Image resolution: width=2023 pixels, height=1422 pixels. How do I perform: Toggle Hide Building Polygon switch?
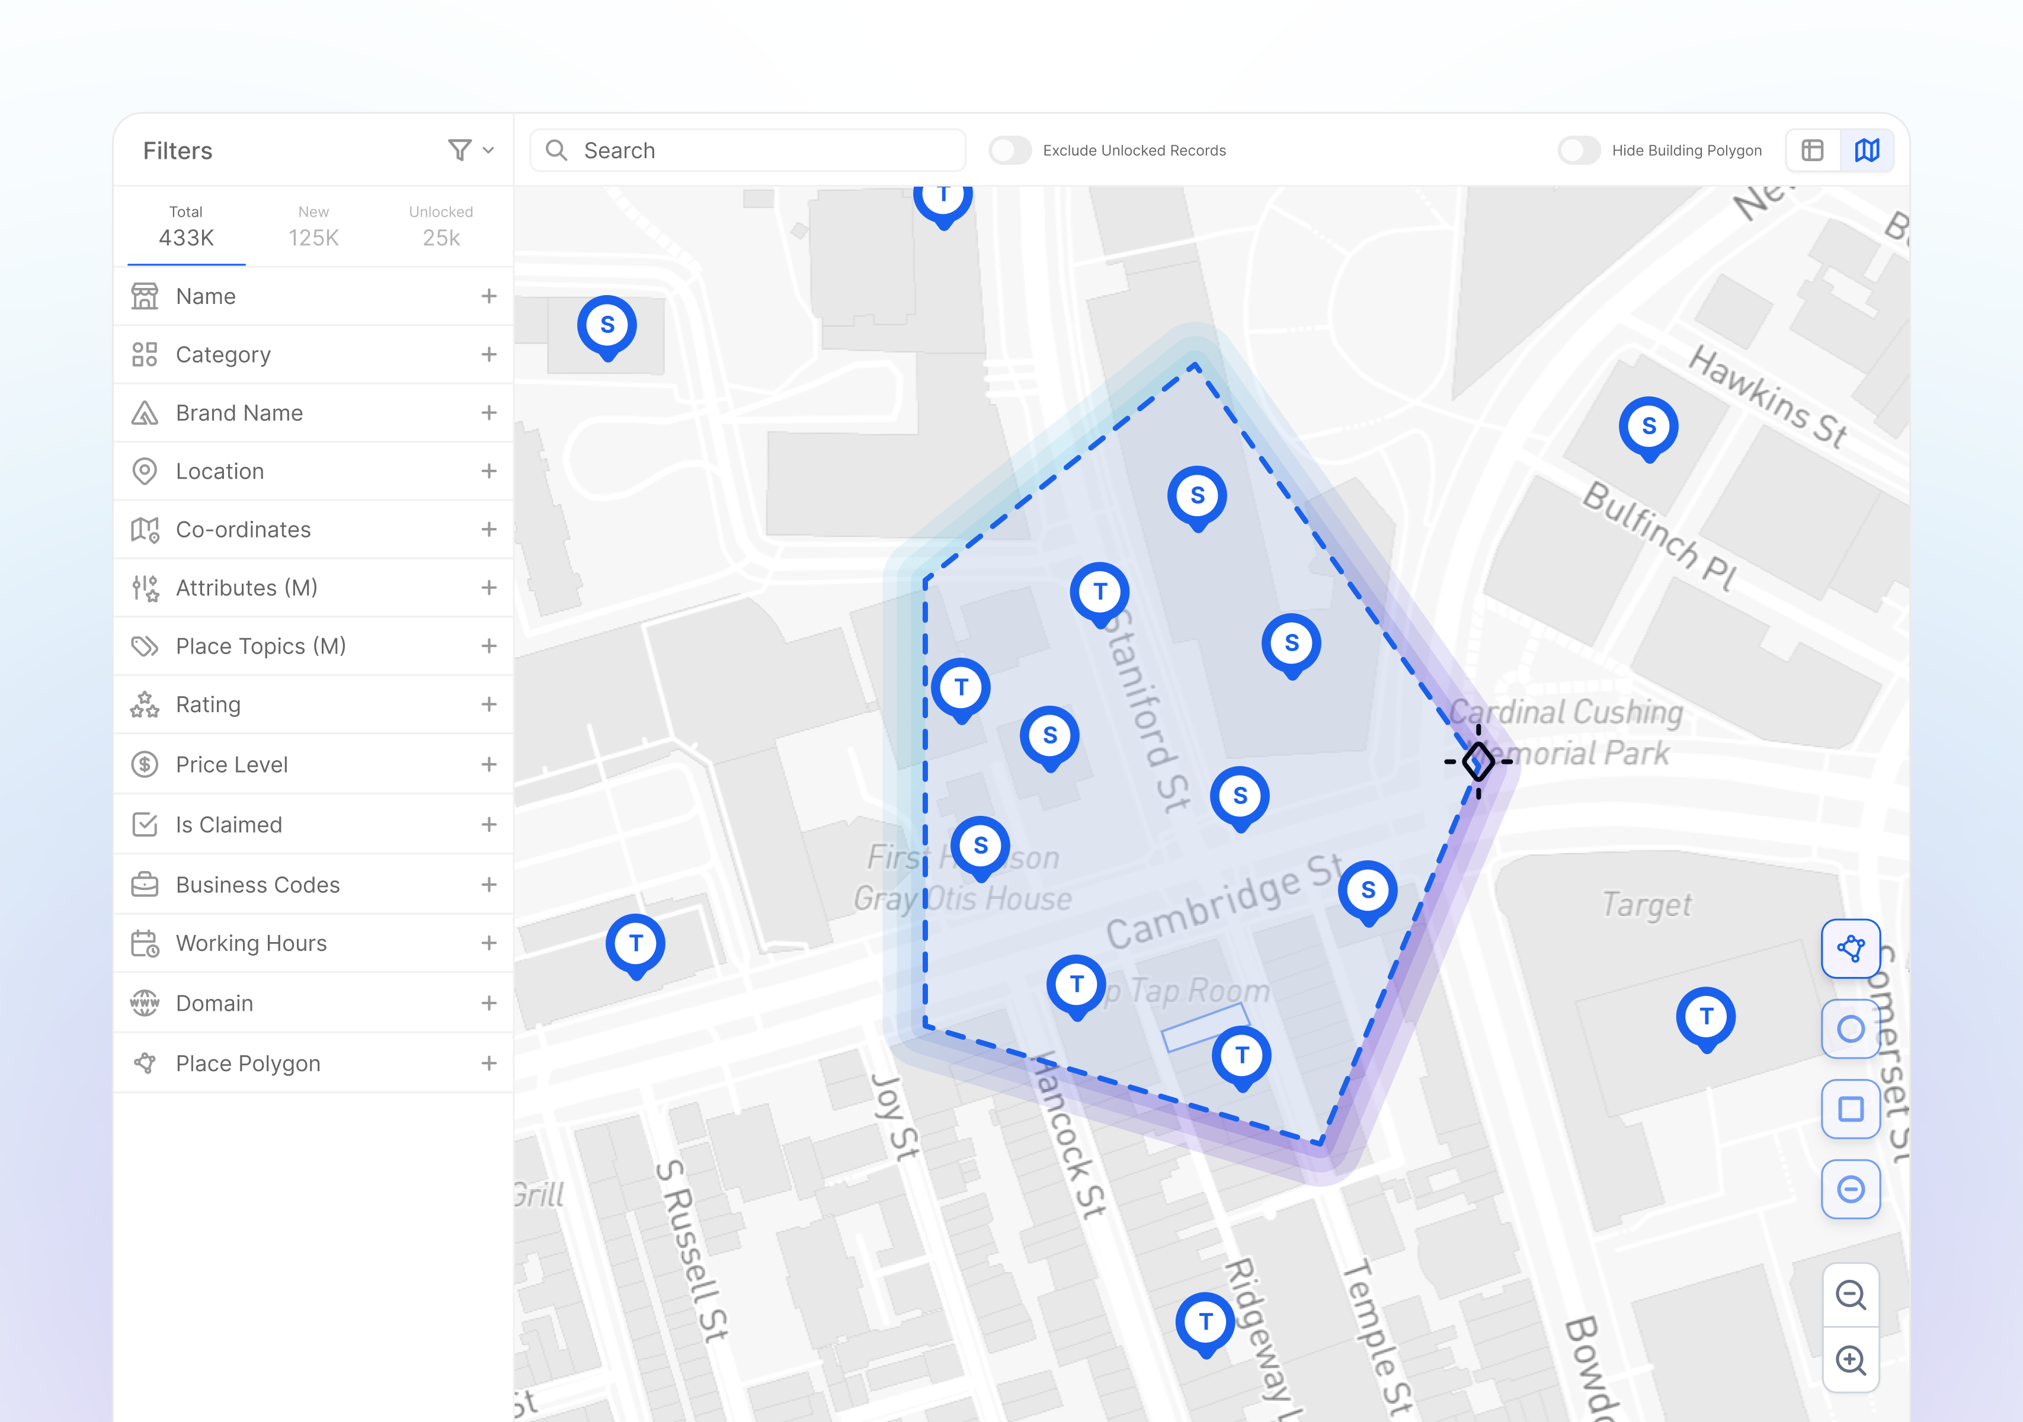pos(1578,150)
